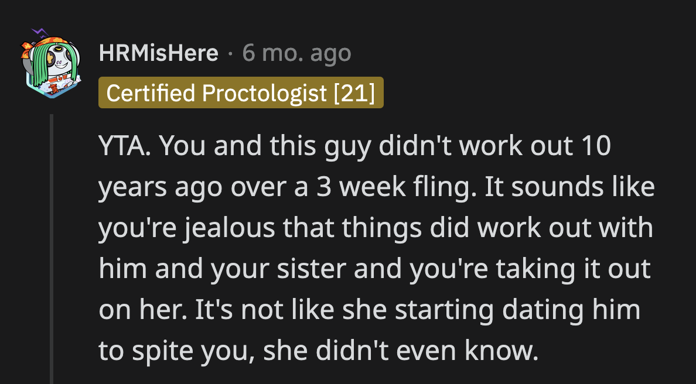This screenshot has height=384, width=696.
Task: Click the lightning bolt above the avatar
Action: click(x=39, y=32)
